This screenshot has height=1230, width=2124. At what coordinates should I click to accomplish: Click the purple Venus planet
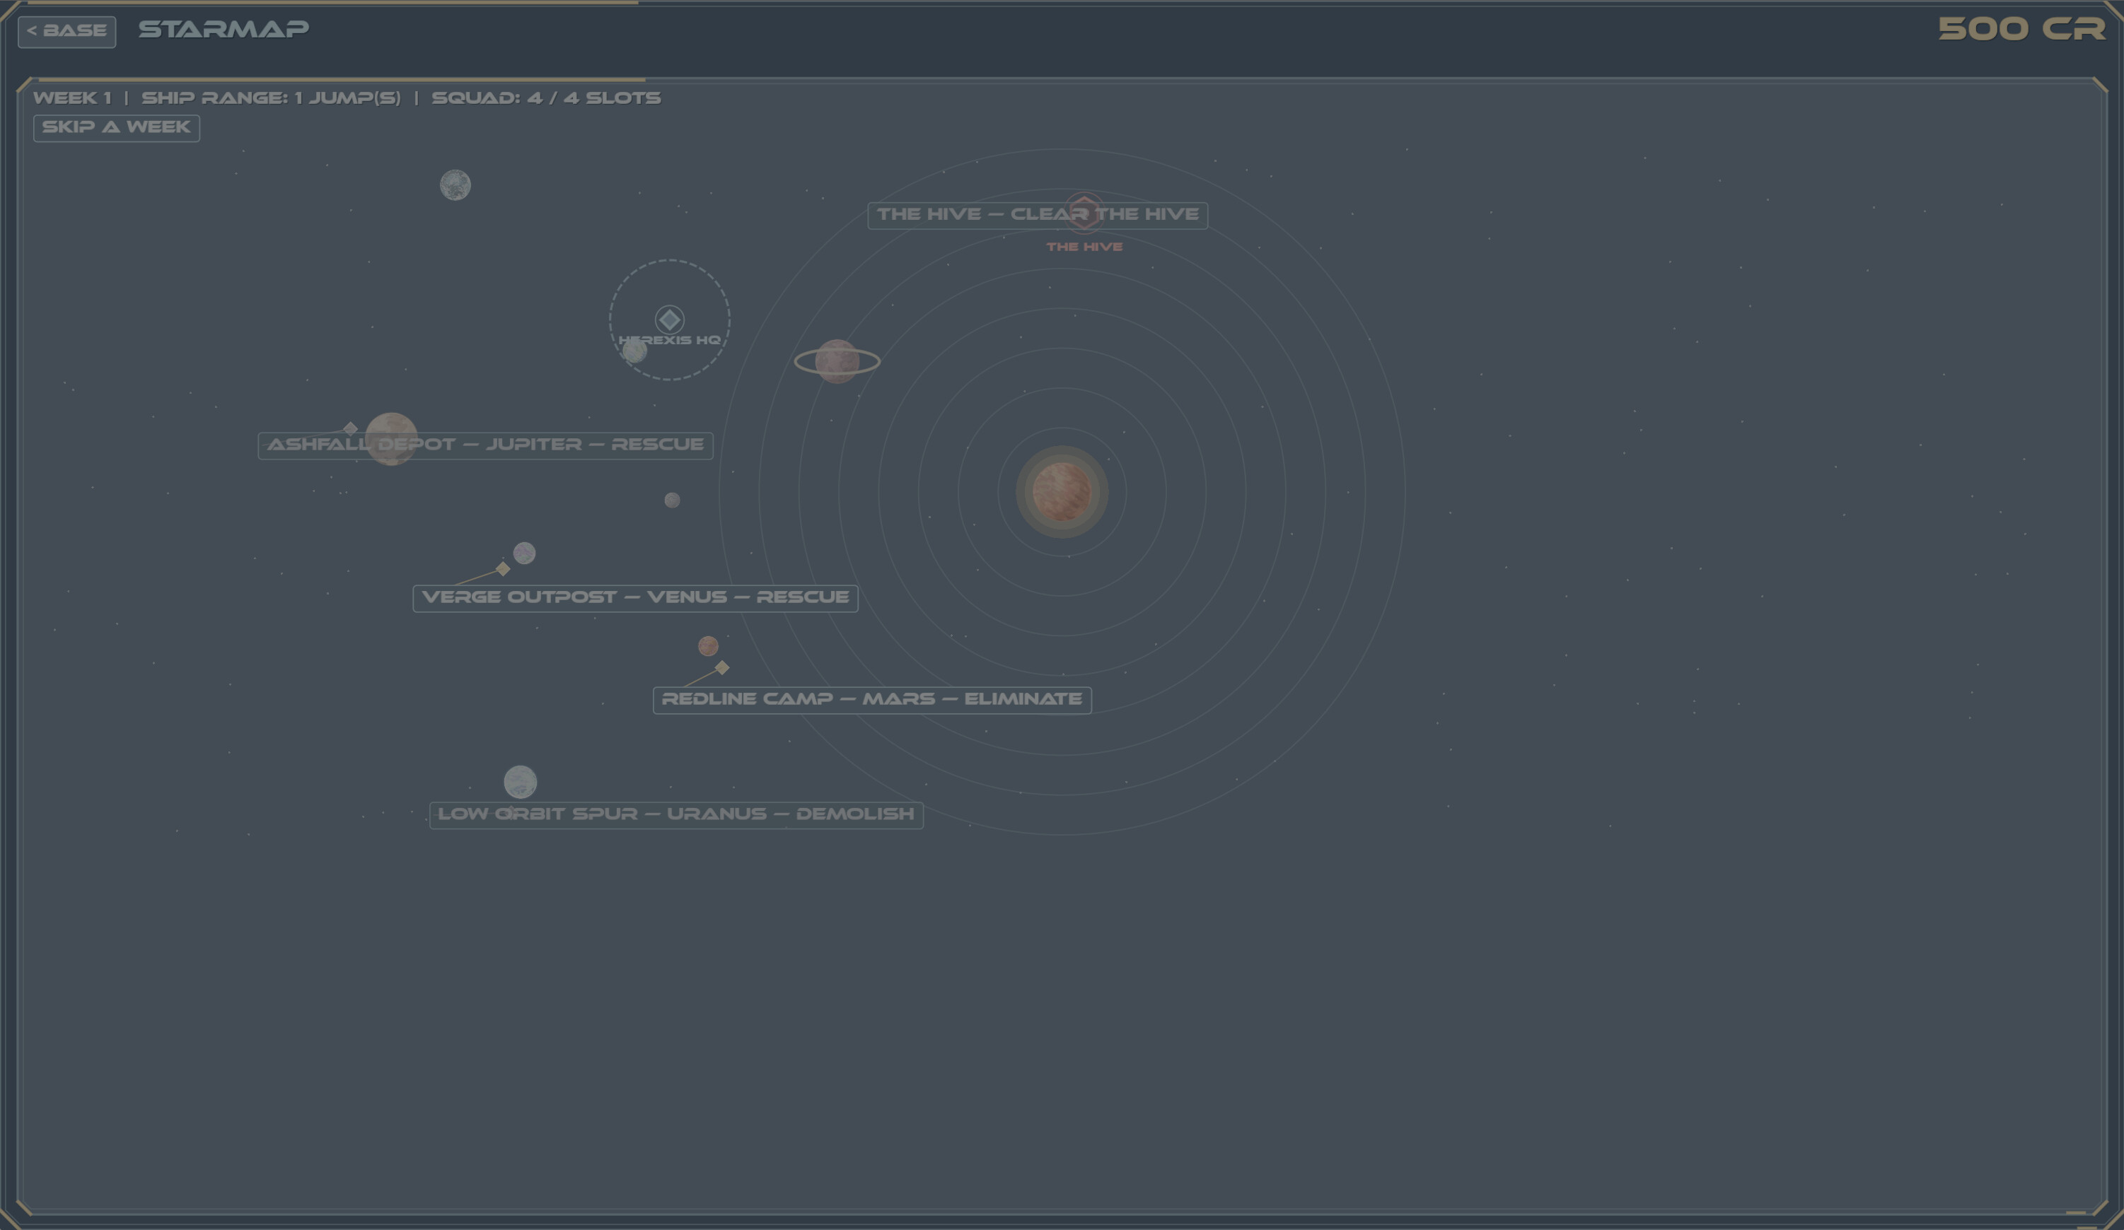click(x=524, y=553)
